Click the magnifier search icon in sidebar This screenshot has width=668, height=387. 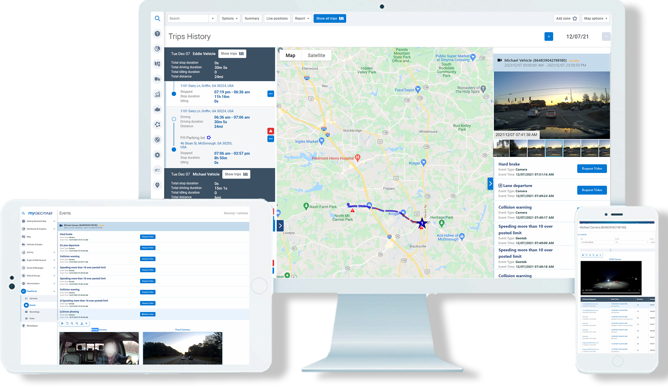click(x=157, y=19)
